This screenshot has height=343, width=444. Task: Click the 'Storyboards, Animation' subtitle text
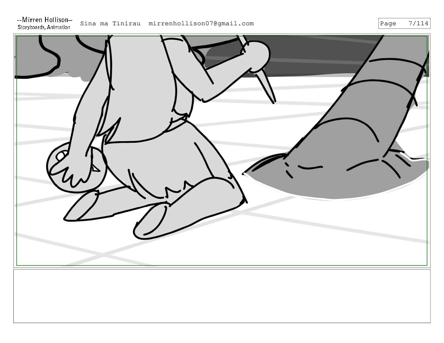44,27
